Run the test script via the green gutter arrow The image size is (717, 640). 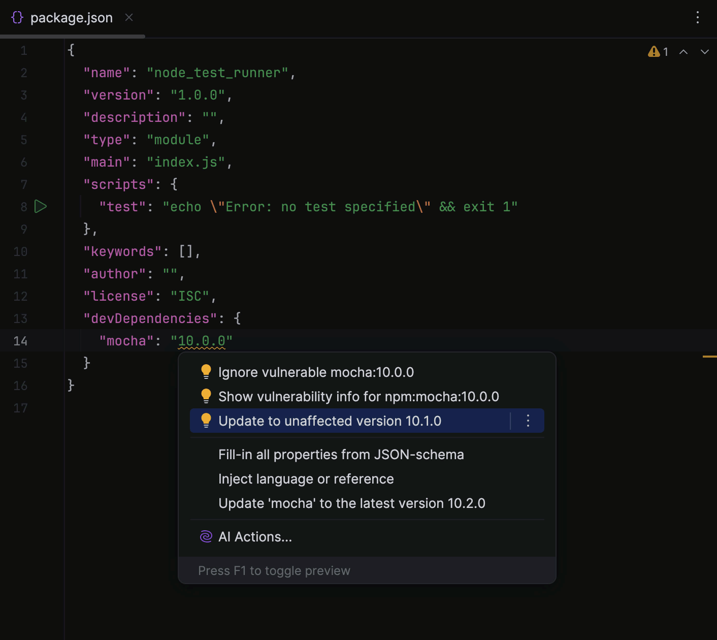click(41, 207)
